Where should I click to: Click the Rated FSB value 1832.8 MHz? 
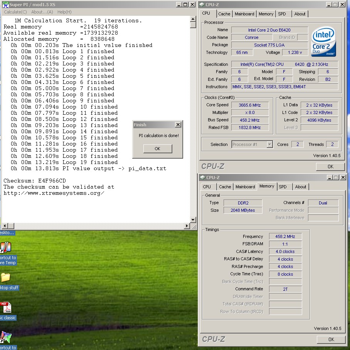tap(250, 127)
